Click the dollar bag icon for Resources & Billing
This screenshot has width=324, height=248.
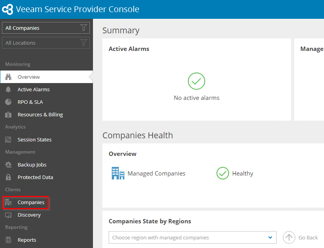point(8,114)
